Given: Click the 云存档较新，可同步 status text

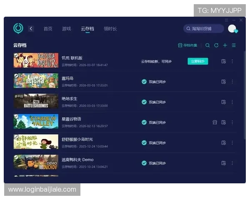Looking at the screenshot, I should click(156, 61).
